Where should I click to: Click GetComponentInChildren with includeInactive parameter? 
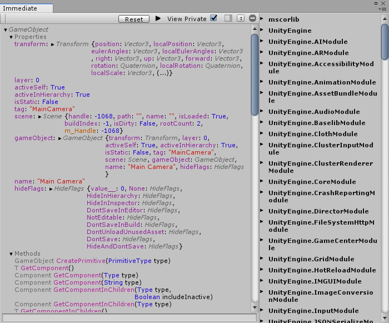[113, 294]
